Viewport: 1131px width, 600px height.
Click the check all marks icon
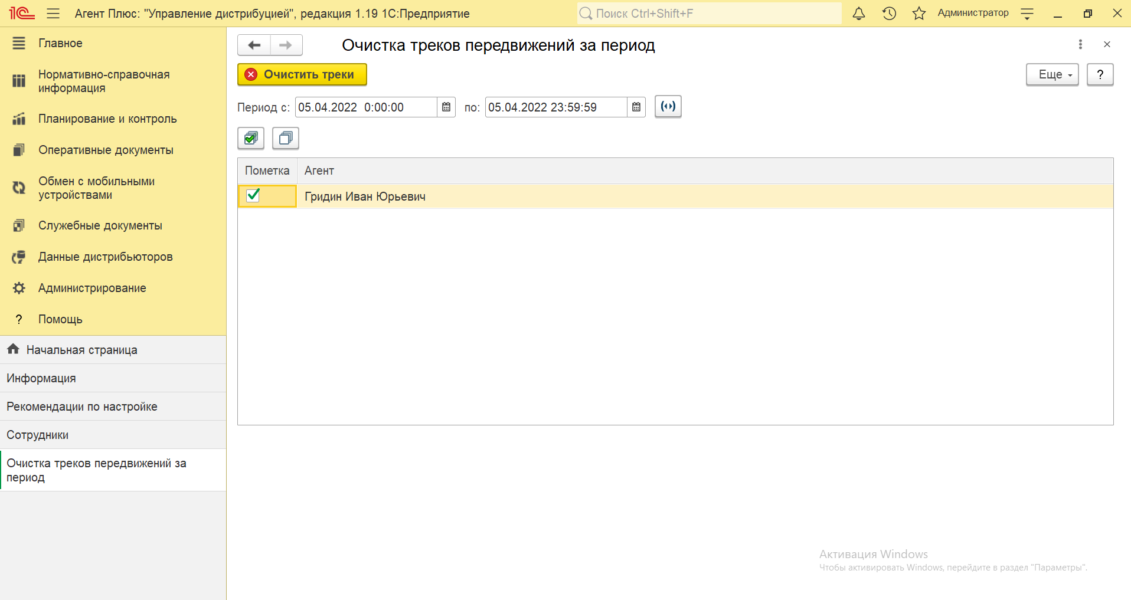251,139
